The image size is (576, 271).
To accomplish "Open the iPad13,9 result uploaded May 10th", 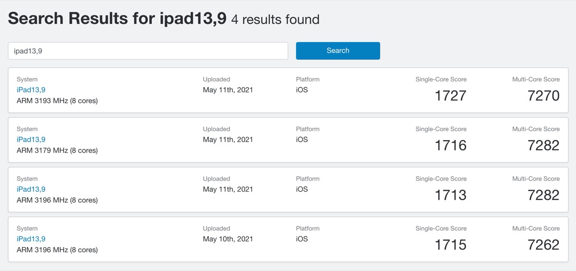I will (x=31, y=239).
